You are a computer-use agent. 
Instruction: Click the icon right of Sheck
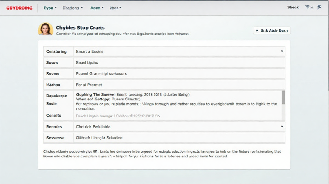[x=309, y=7]
